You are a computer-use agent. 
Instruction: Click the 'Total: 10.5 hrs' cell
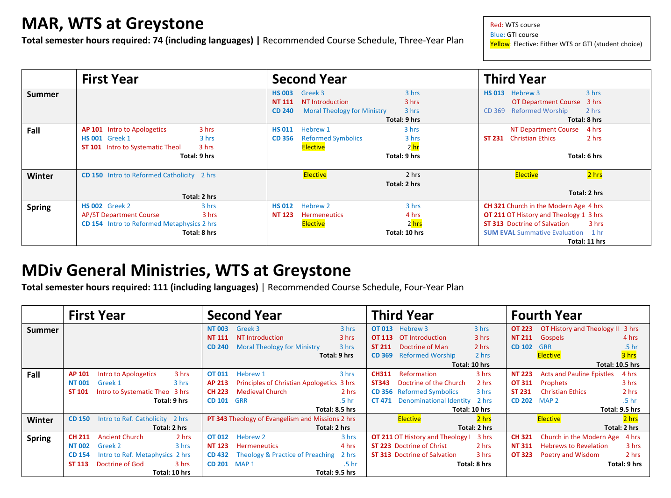click(x=618, y=365)
